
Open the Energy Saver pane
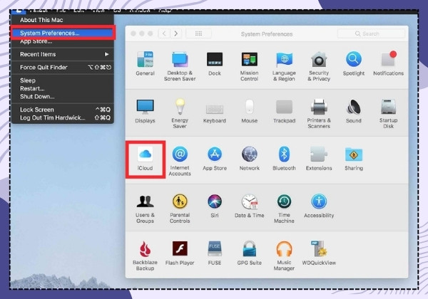[180, 114]
